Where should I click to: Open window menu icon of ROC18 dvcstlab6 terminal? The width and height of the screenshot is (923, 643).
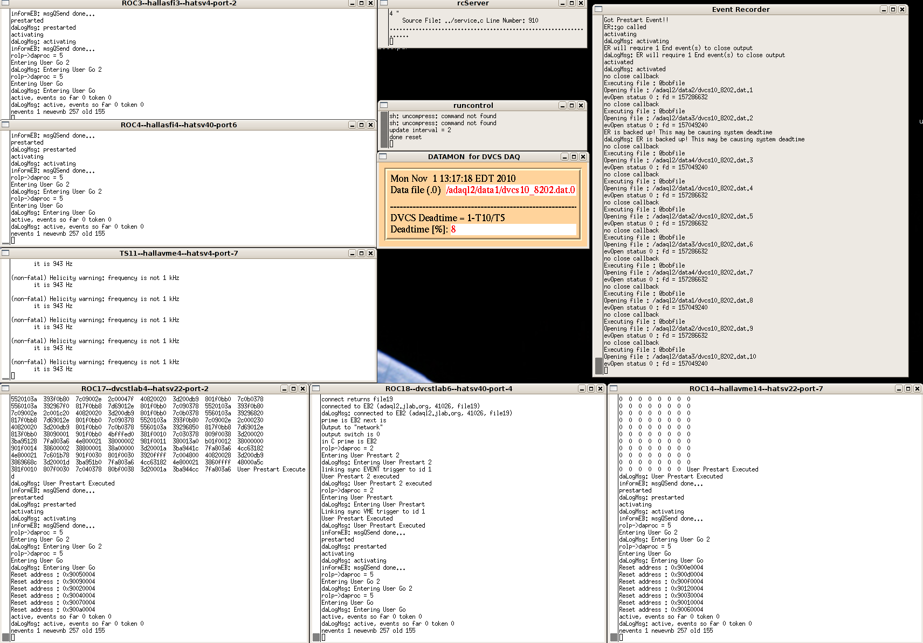pyautogui.click(x=316, y=388)
